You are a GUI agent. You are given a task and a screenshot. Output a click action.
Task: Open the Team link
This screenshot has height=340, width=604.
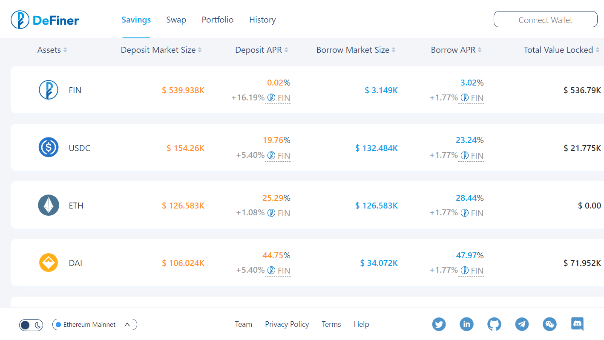[244, 324]
